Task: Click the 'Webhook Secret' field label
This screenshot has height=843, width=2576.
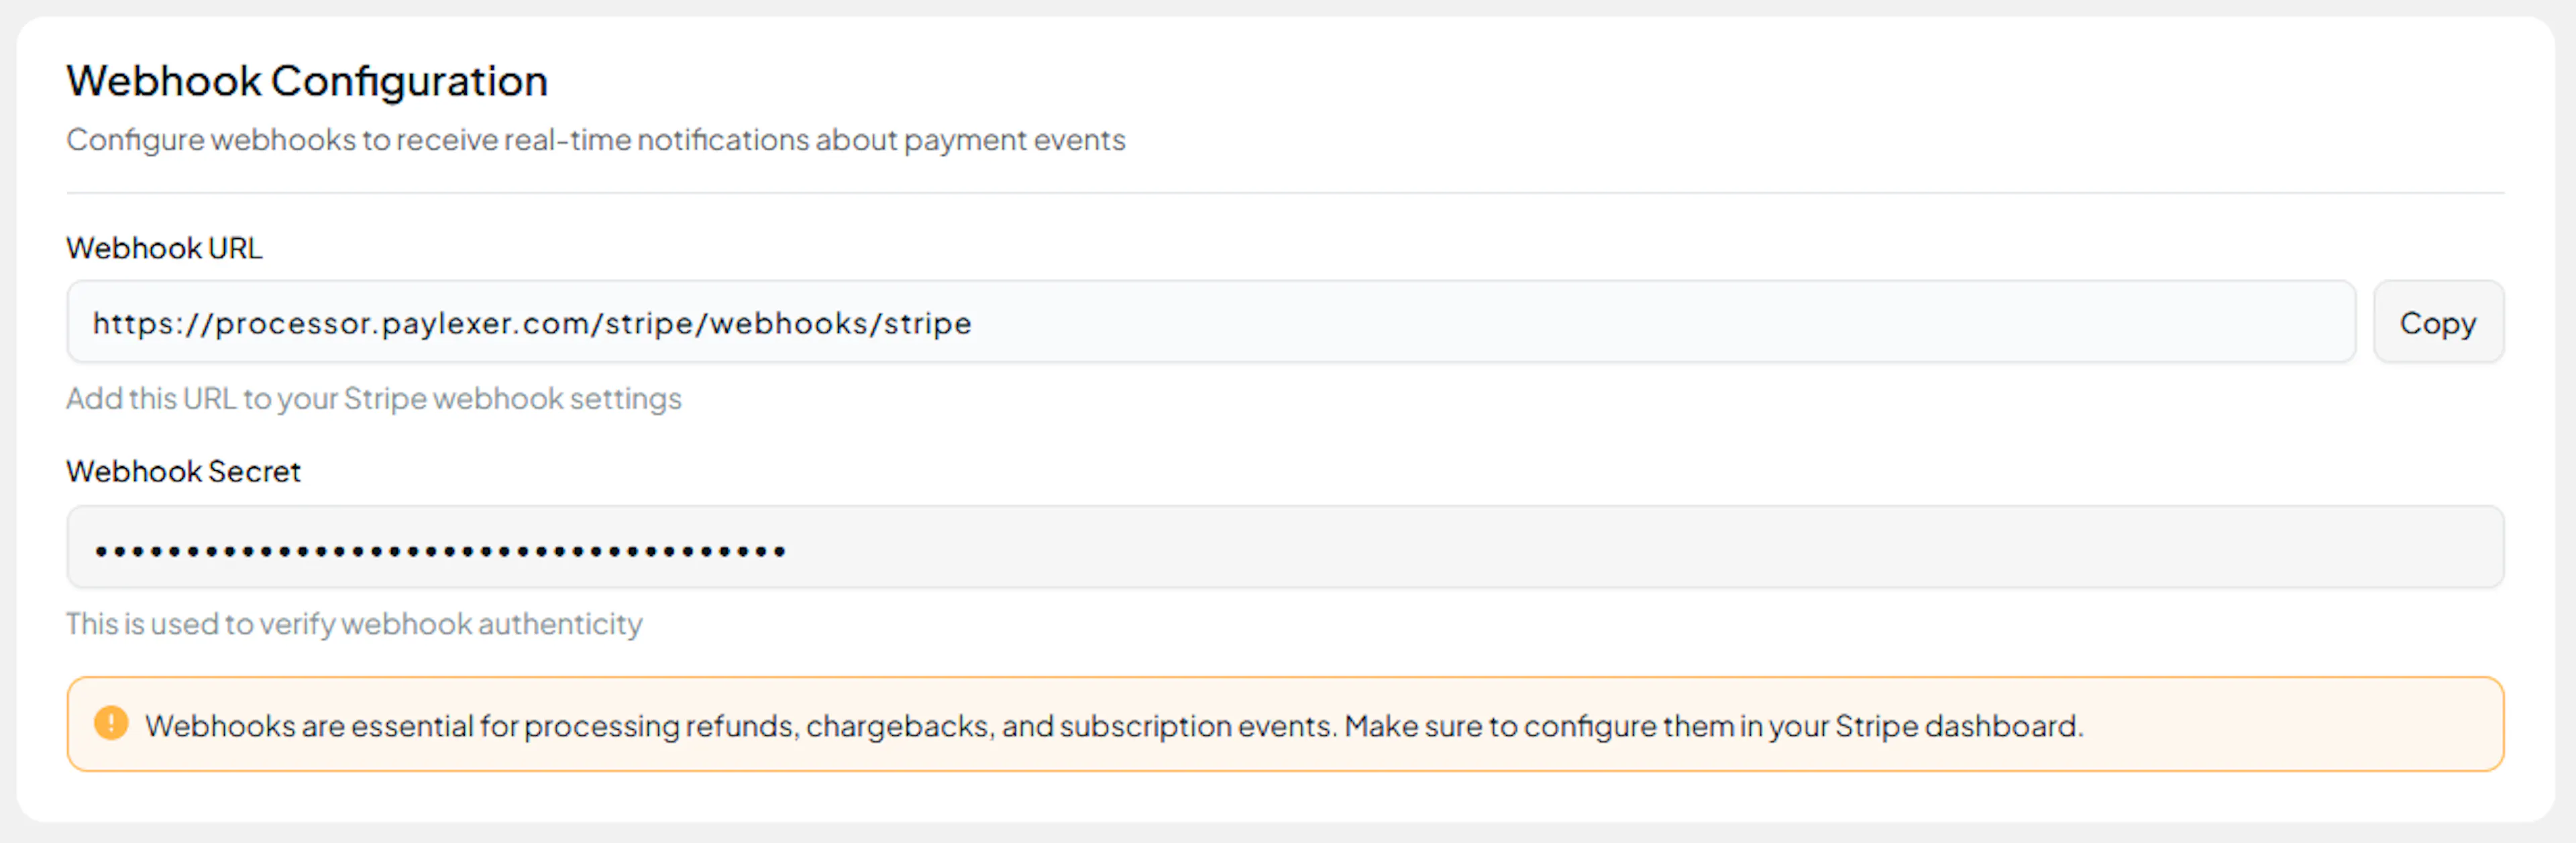Action: tap(183, 471)
